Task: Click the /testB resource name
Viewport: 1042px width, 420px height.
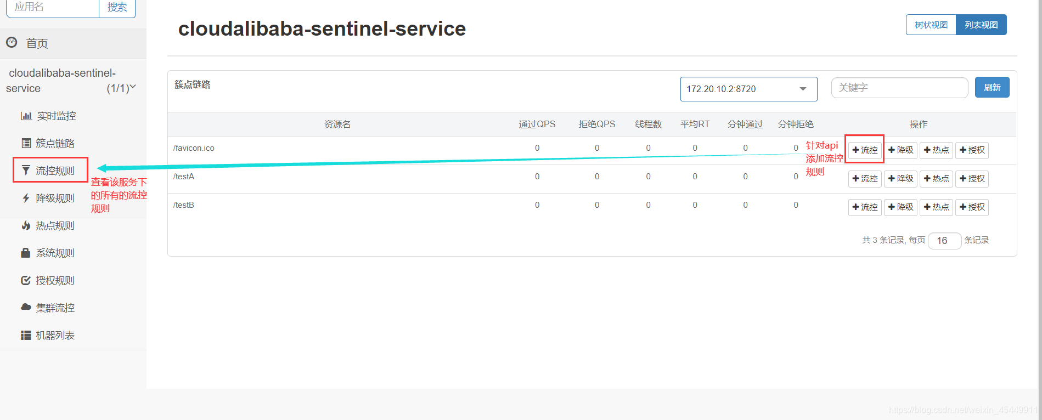Action: [184, 205]
